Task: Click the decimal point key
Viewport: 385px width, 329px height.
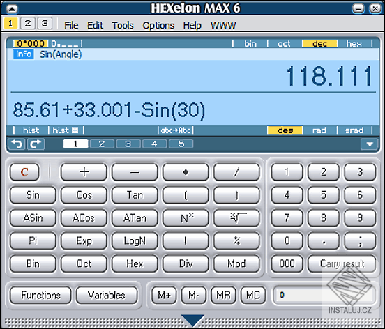Action: coord(324,240)
